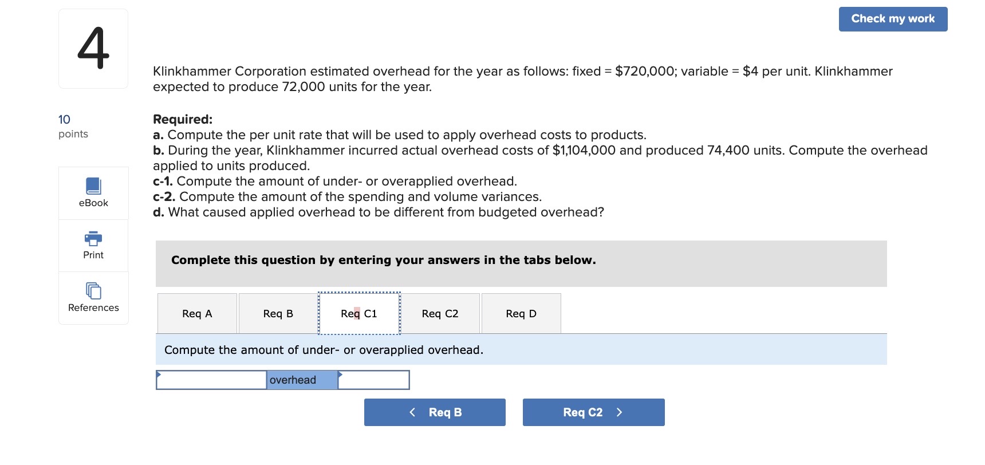Screen dimensions: 985x465
Task: Switch to the Req A tab
Action: tap(197, 313)
